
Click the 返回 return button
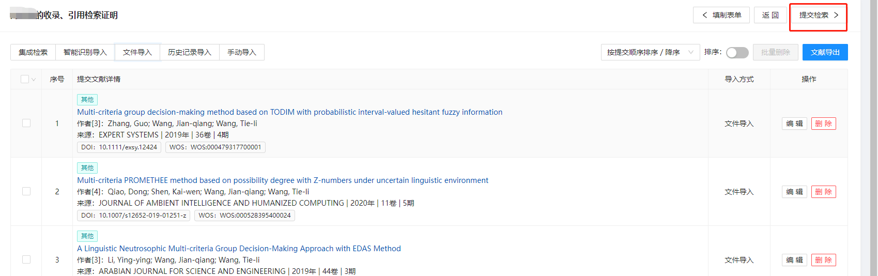[770, 16]
